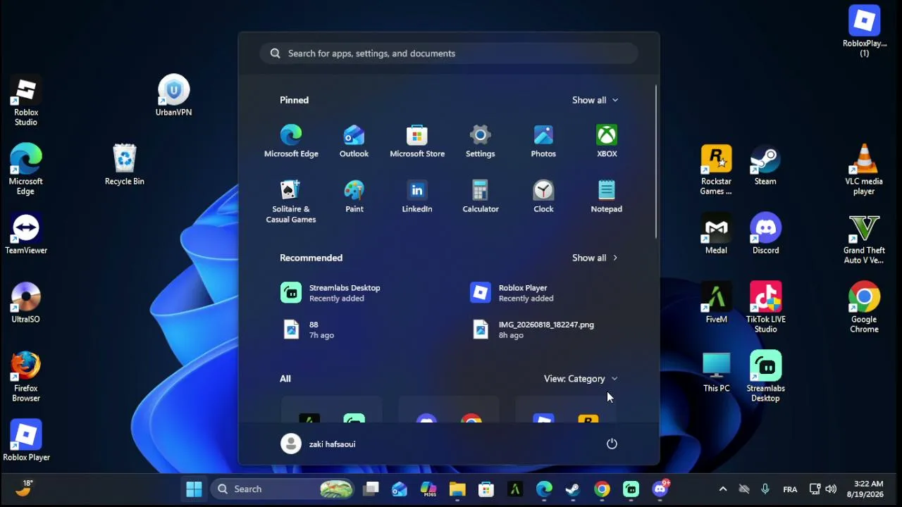Viewport: 902px width, 507px height.
Task: Open the View: Category dropdown
Action: (x=581, y=379)
